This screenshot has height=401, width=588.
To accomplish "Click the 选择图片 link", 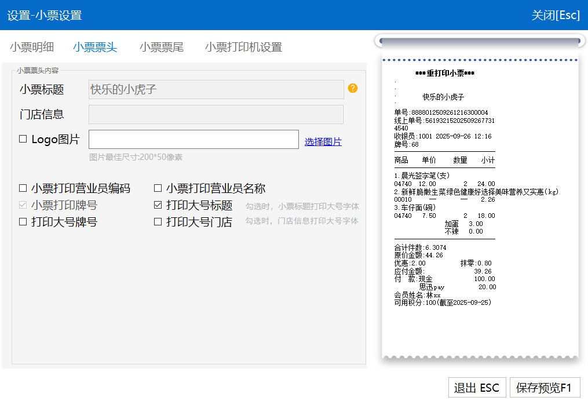I will pyautogui.click(x=323, y=142).
